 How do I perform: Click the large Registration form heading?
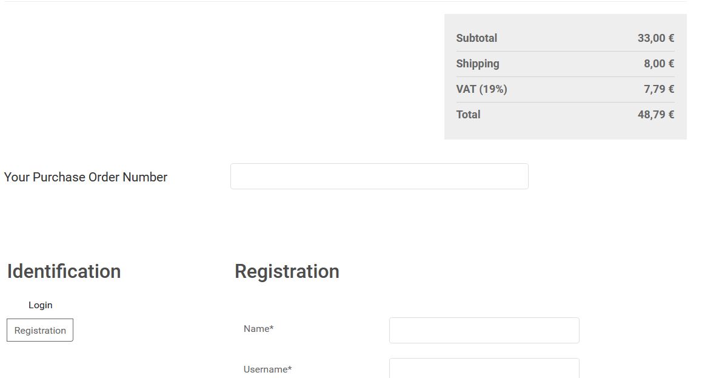tap(287, 271)
